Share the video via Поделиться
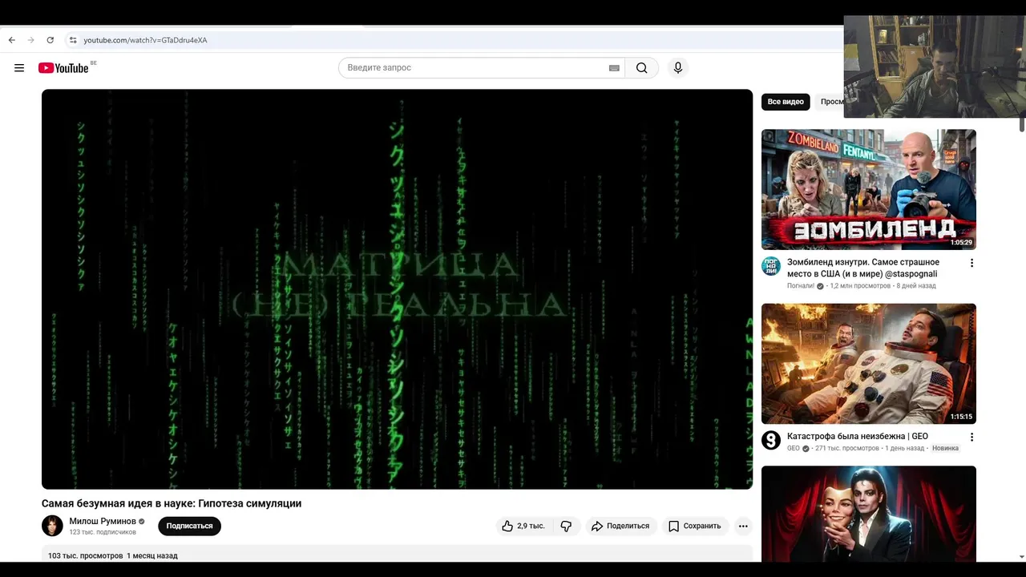Screen dimensions: 1026x577 tap(620, 527)
